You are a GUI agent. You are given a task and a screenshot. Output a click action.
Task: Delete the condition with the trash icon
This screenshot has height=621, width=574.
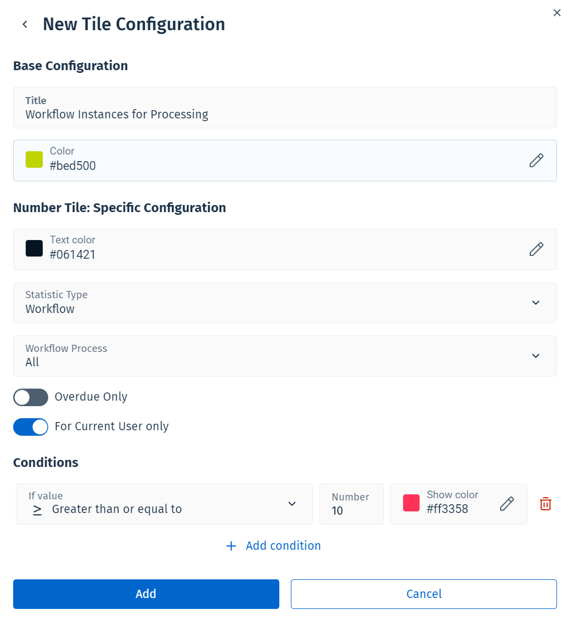point(546,504)
